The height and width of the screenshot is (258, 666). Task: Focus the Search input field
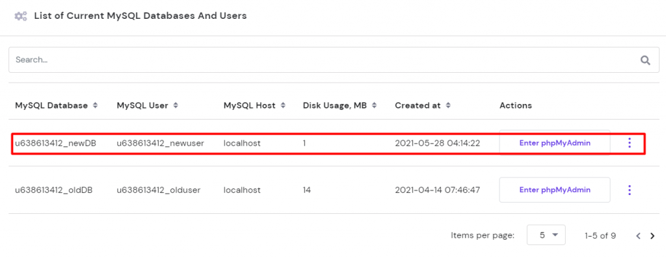pyautogui.click(x=334, y=60)
